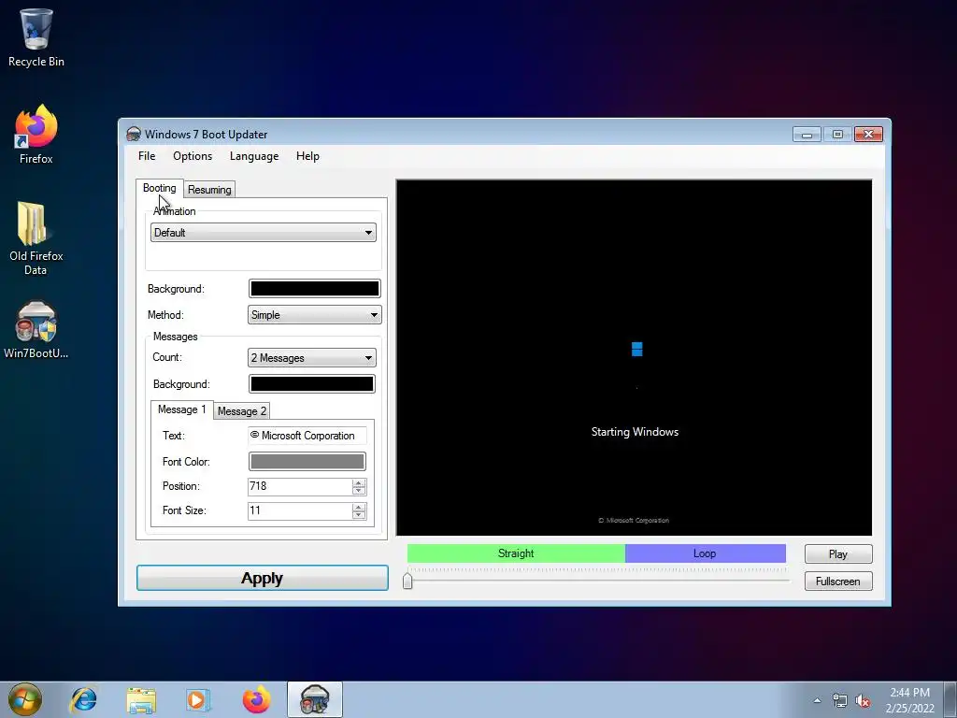Open the Recycle Bin desktop icon
957x718 pixels.
pyautogui.click(x=36, y=37)
